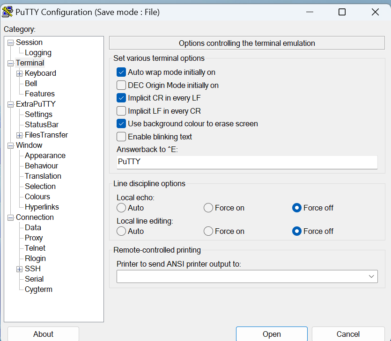Screen dimensions: 391x341
Task: Select the Serial tree item
Action: [34, 279]
